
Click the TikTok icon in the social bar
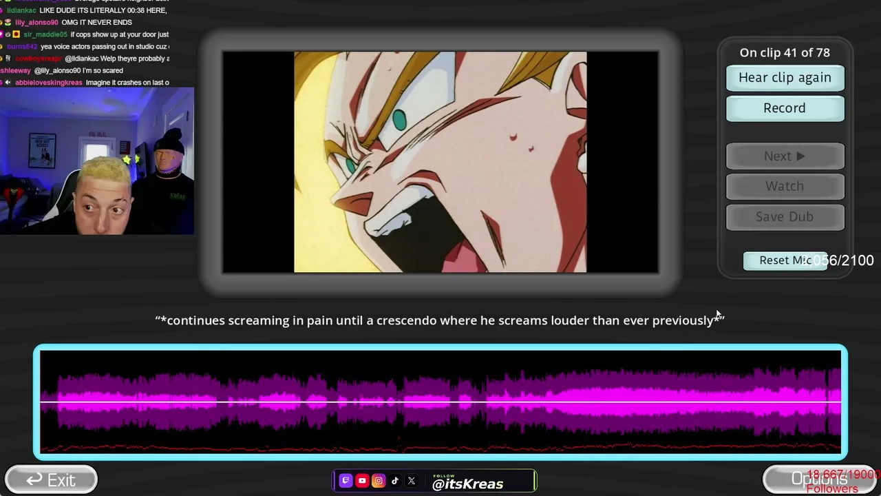[x=395, y=481]
